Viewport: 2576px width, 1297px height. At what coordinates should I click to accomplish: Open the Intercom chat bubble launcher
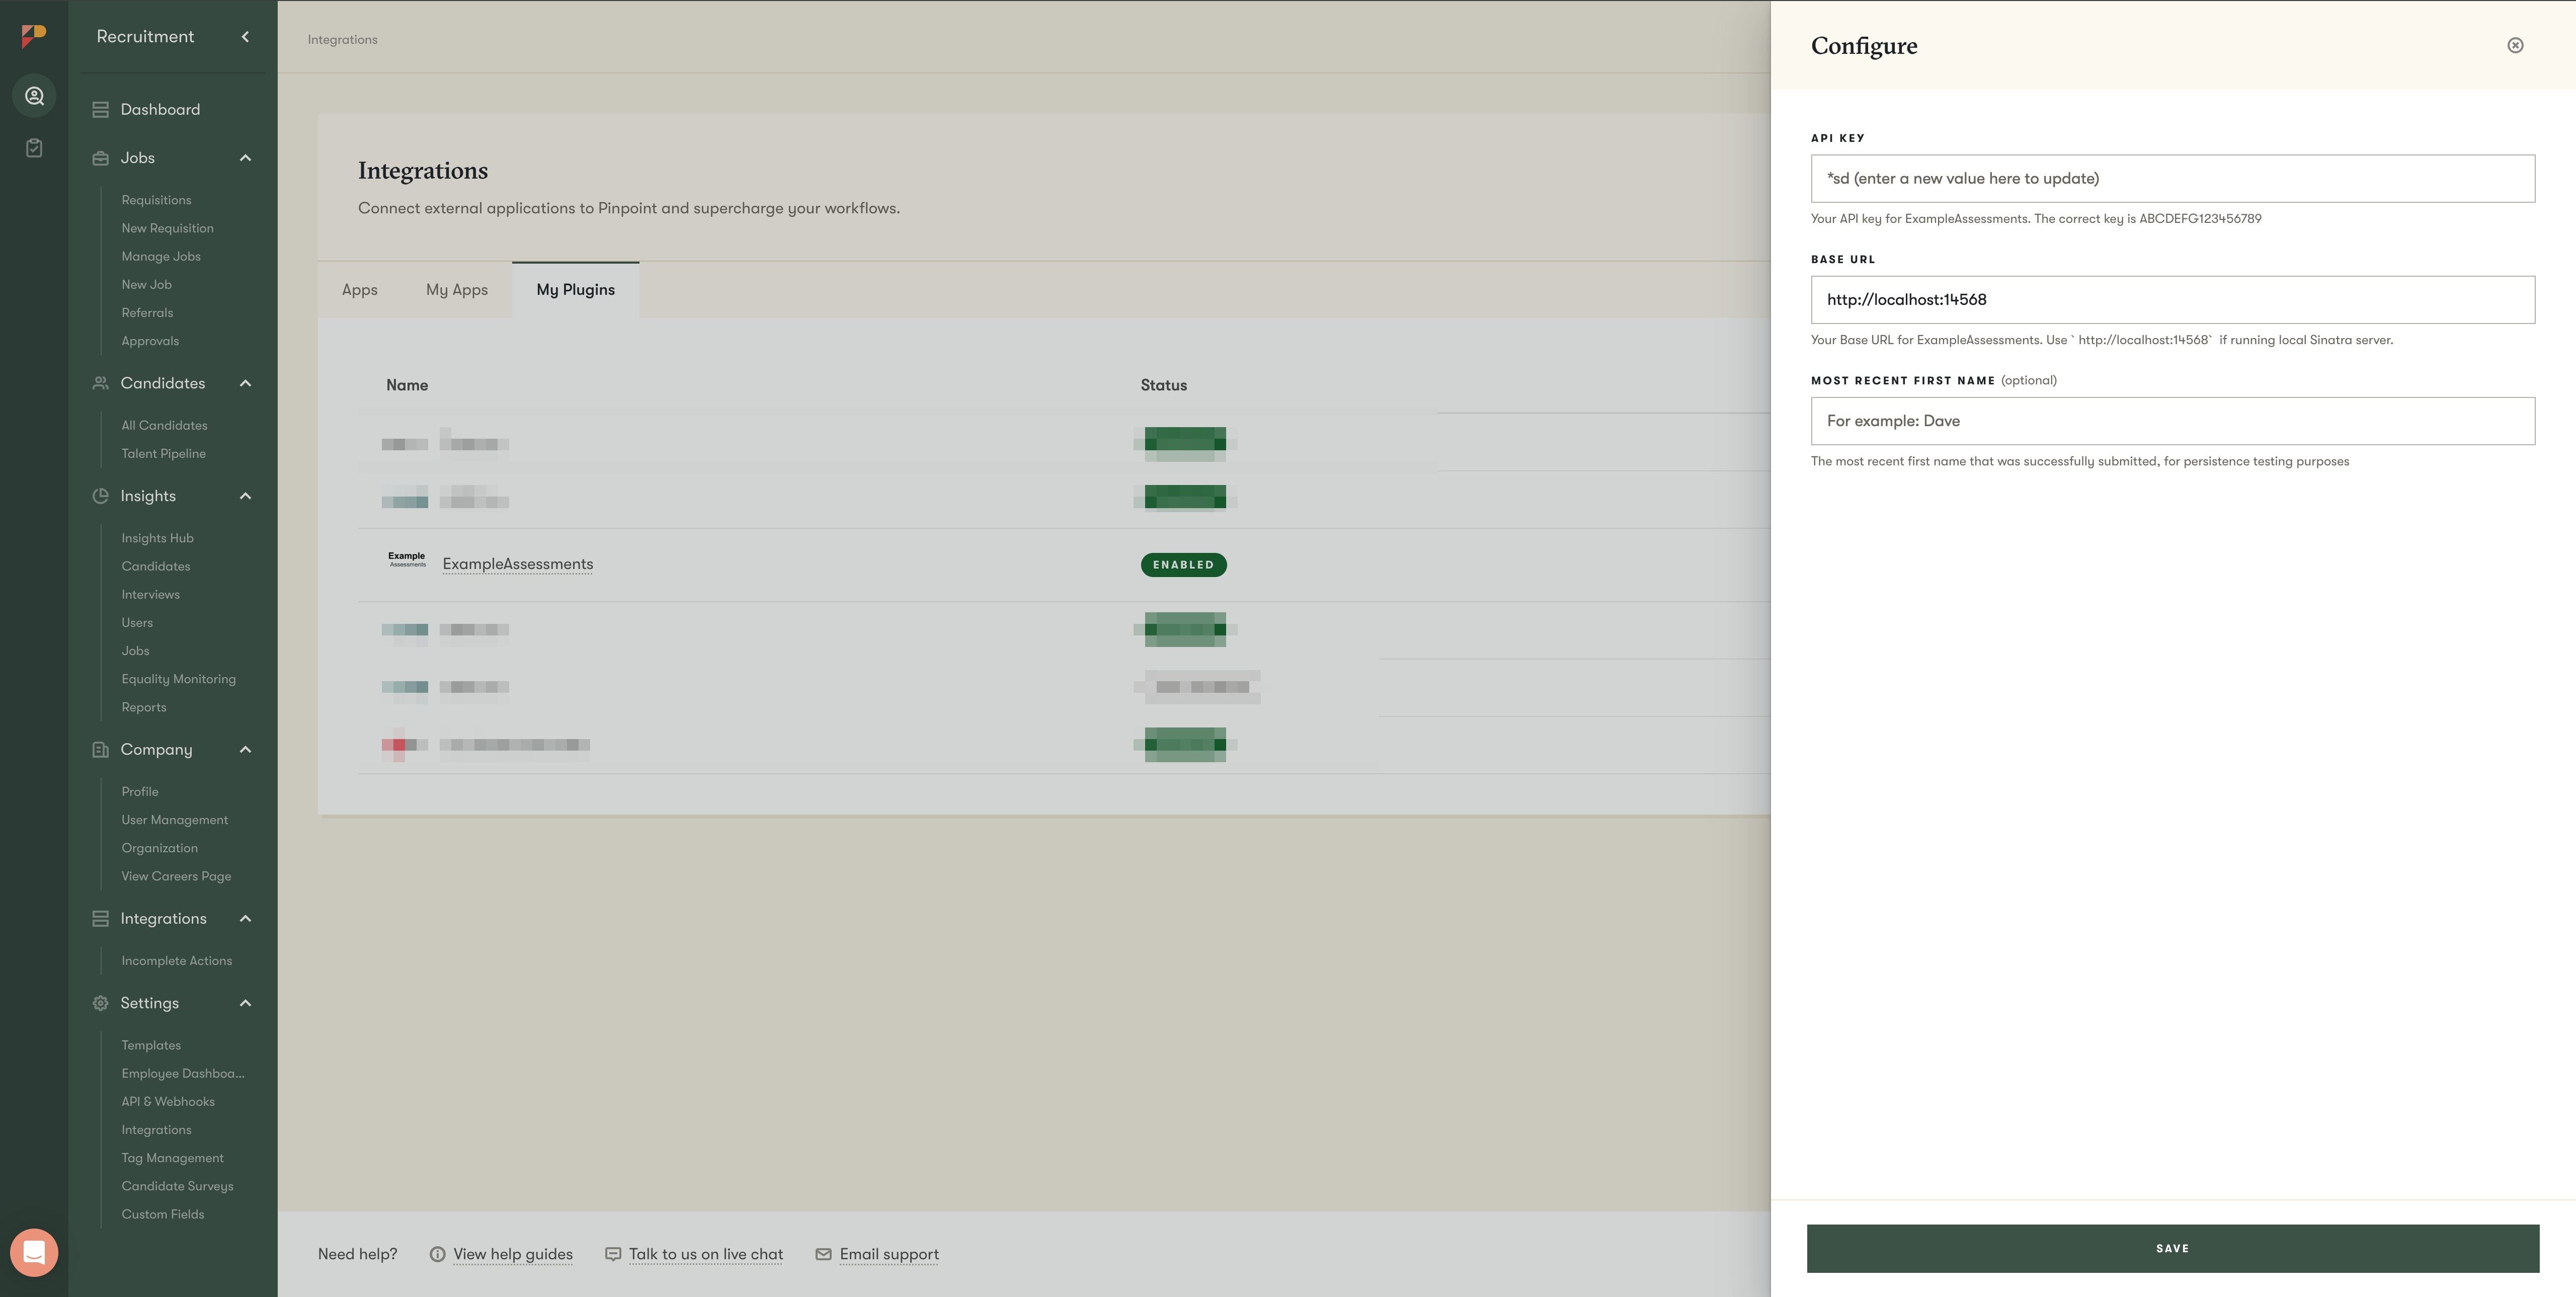tap(34, 1252)
